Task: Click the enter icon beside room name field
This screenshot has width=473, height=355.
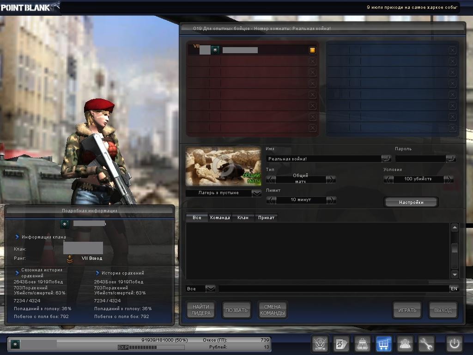Action: point(386,159)
